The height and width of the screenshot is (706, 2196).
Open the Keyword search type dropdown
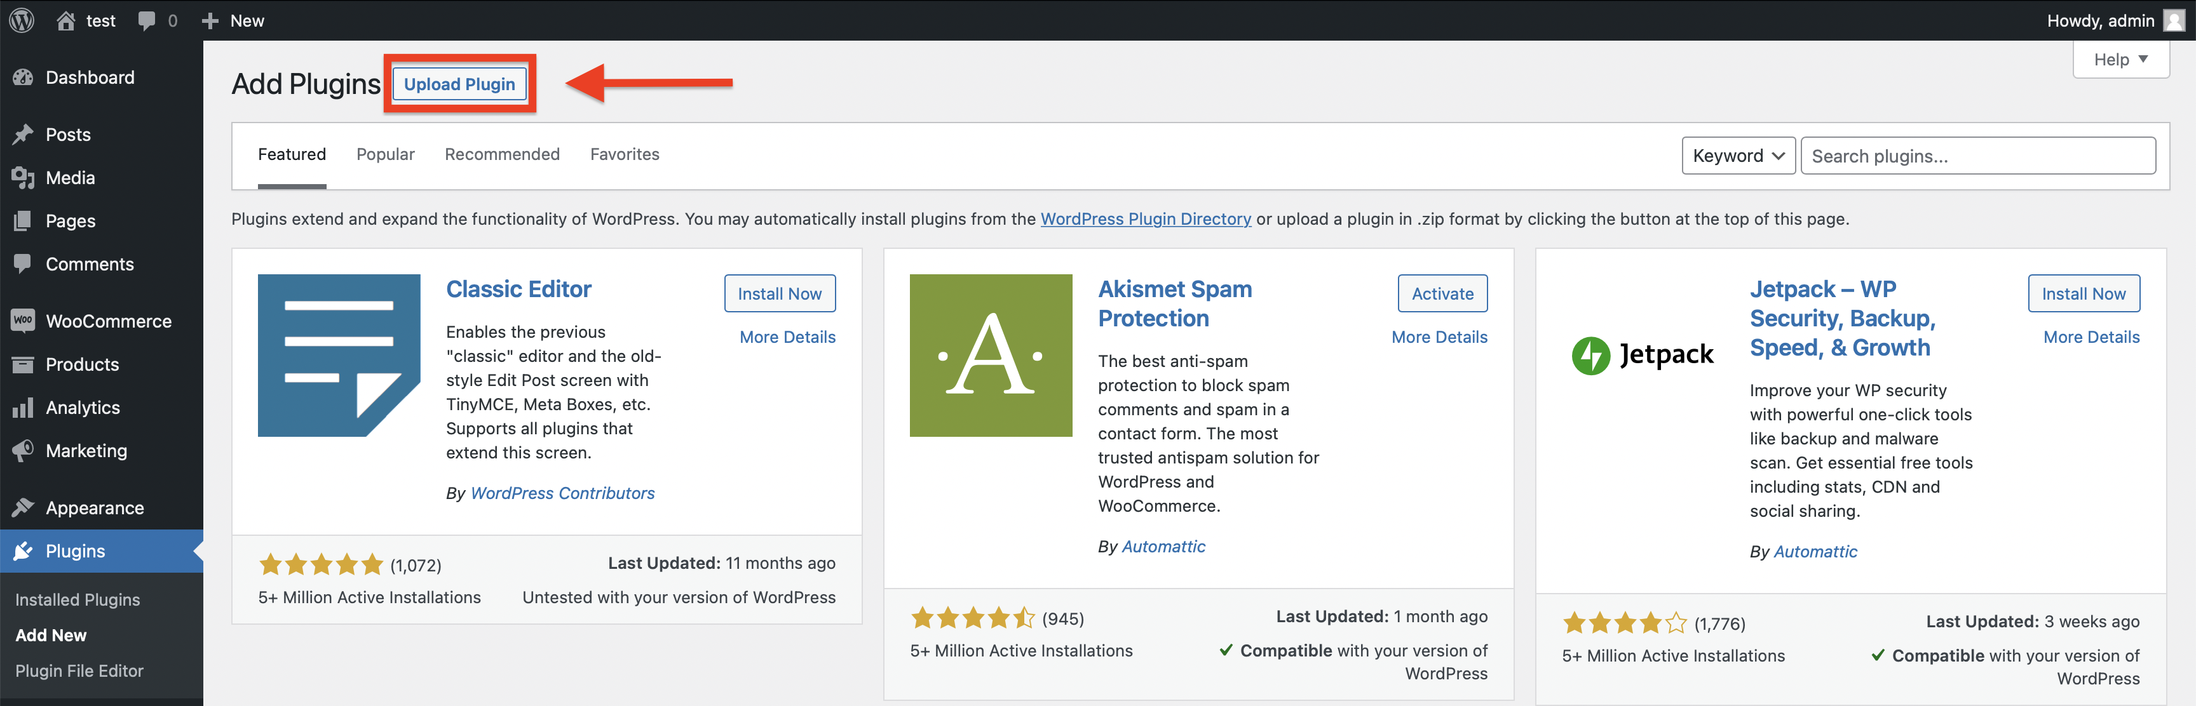coord(1738,156)
